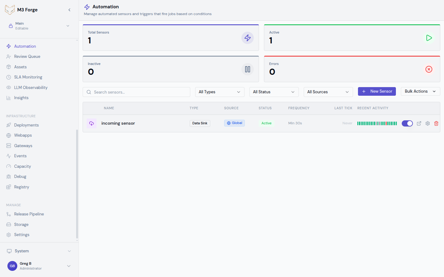Disable the incoming sensor toggle switch
444x277 pixels.
[407, 123]
